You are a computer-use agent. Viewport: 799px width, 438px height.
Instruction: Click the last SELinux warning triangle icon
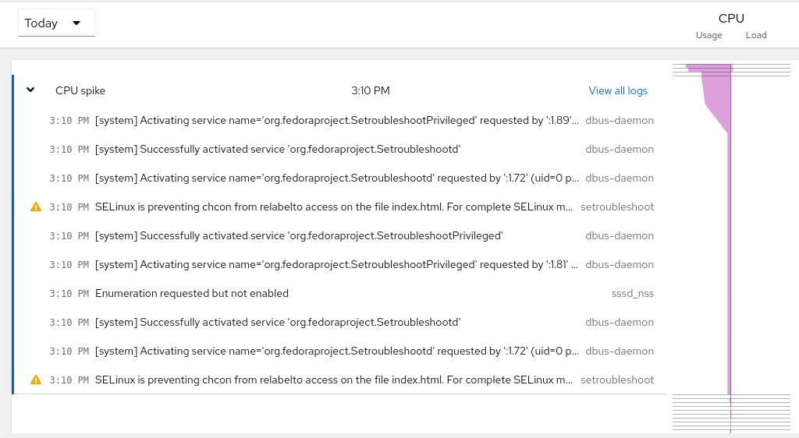click(35, 380)
